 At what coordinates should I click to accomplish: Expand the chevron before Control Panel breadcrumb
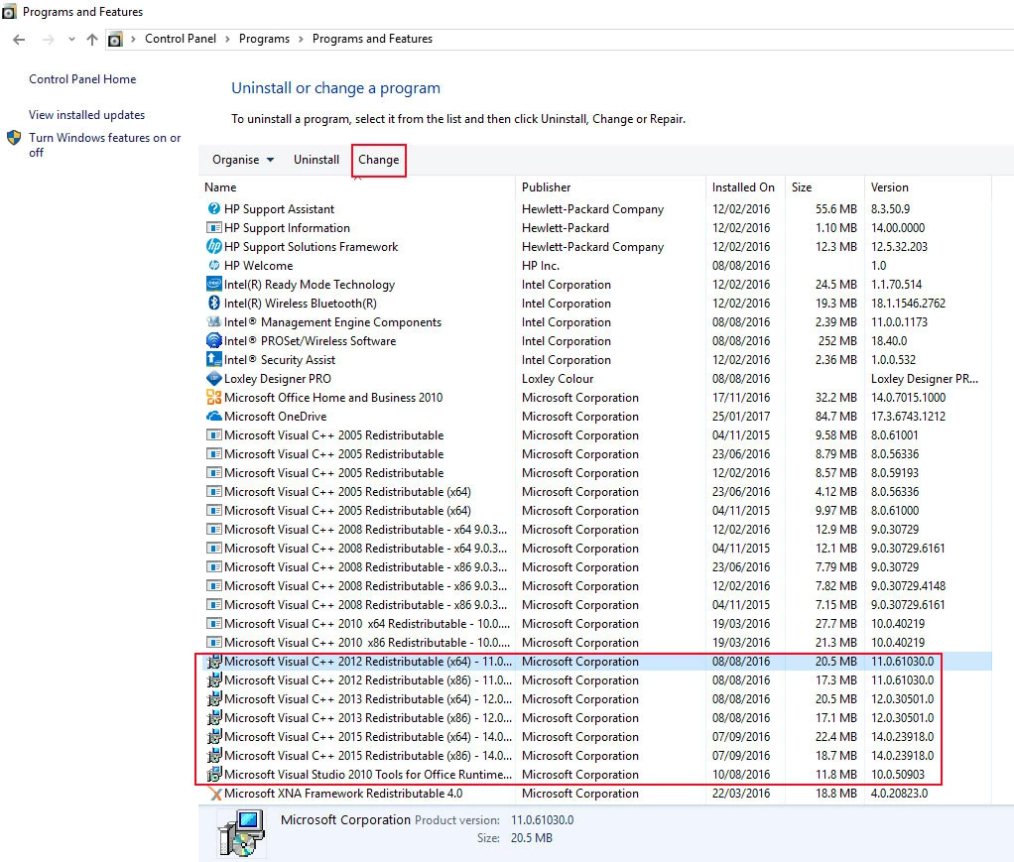point(133,39)
